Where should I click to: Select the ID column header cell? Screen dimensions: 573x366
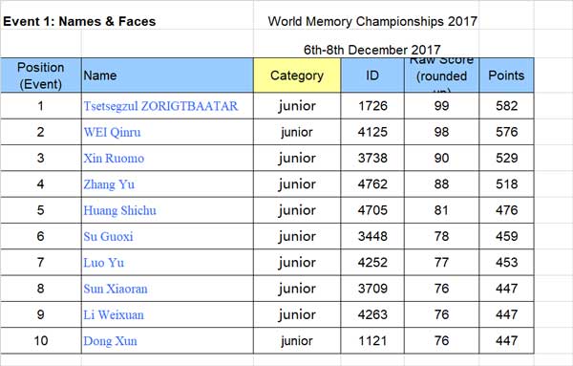(372, 75)
